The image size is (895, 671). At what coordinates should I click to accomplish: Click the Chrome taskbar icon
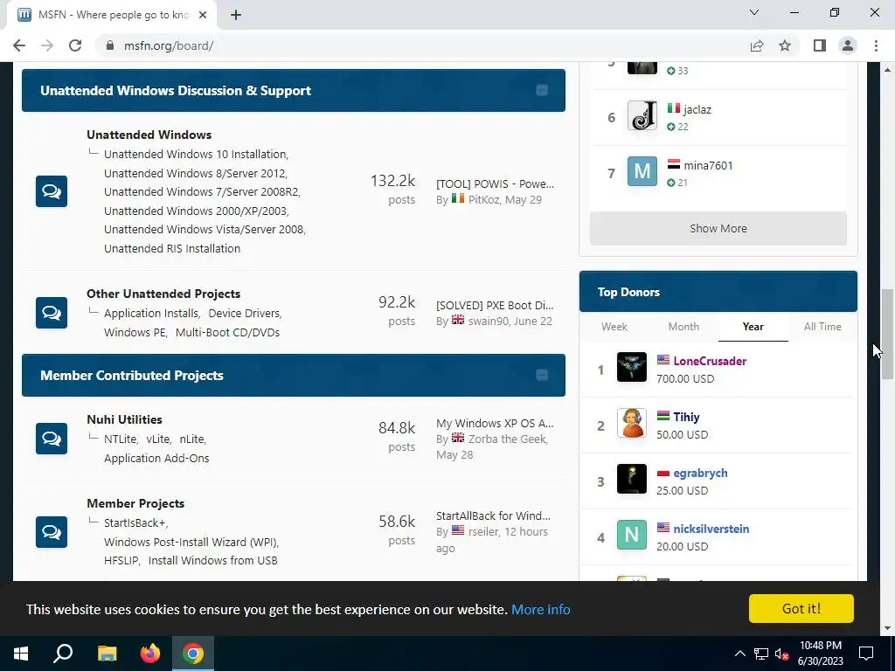pos(193,654)
